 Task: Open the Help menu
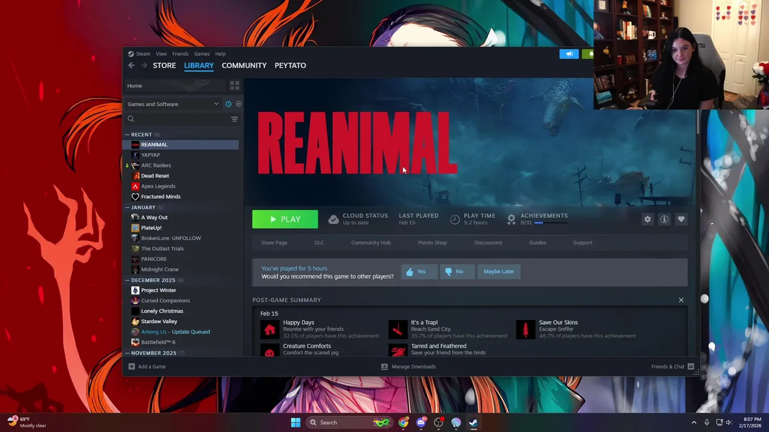click(220, 54)
